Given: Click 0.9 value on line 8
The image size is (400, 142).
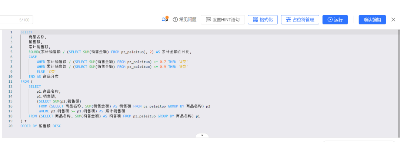Looking at the screenshot, I should pyautogui.click(x=163, y=67).
